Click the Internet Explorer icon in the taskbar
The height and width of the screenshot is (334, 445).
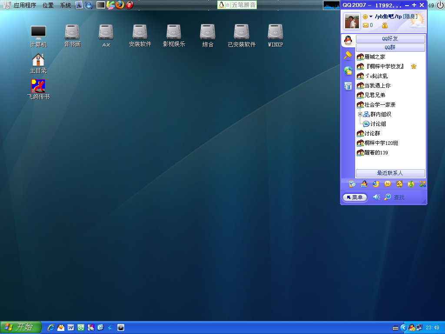(x=51, y=327)
